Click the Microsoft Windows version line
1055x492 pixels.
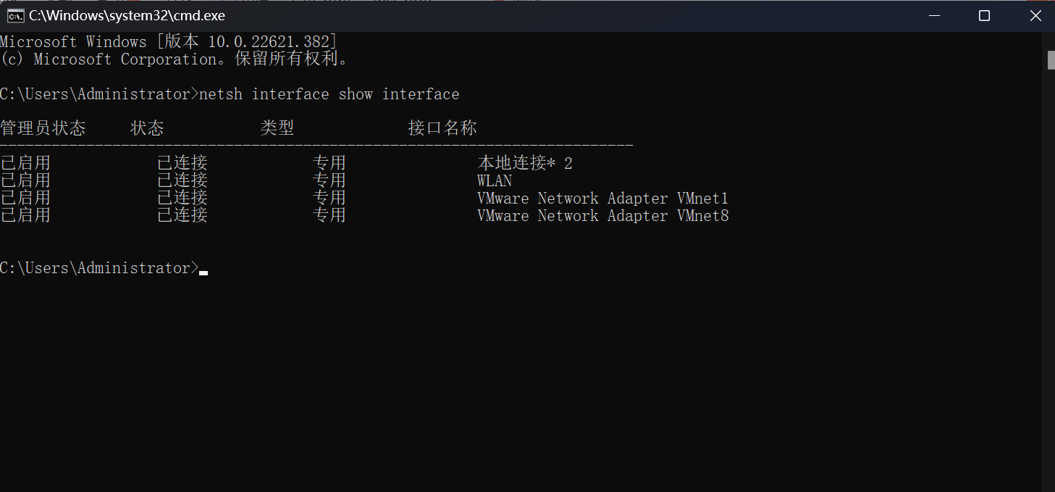click(169, 41)
